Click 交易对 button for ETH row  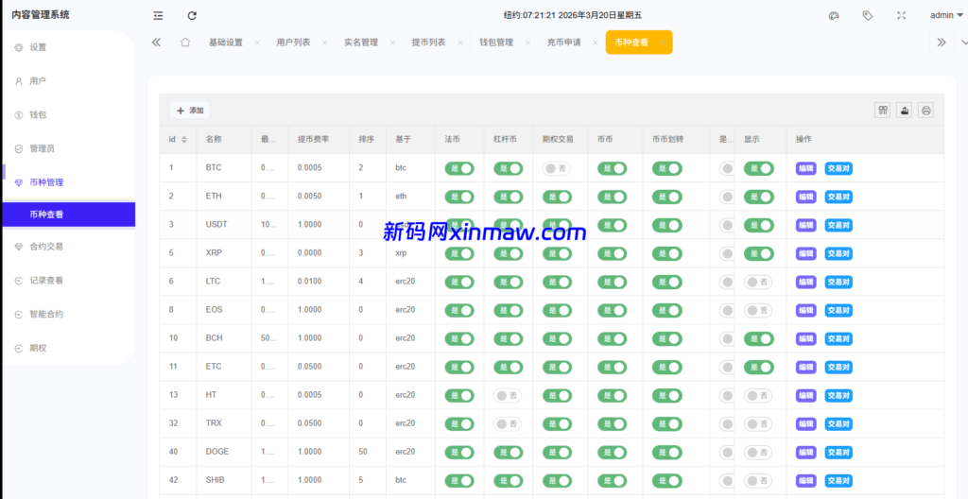pos(838,197)
